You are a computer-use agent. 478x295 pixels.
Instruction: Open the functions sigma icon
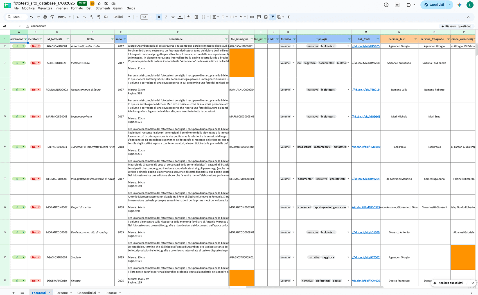[x=289, y=17]
